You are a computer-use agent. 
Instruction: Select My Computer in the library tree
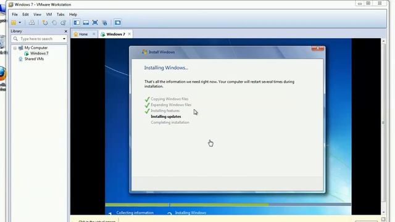[x=36, y=47]
